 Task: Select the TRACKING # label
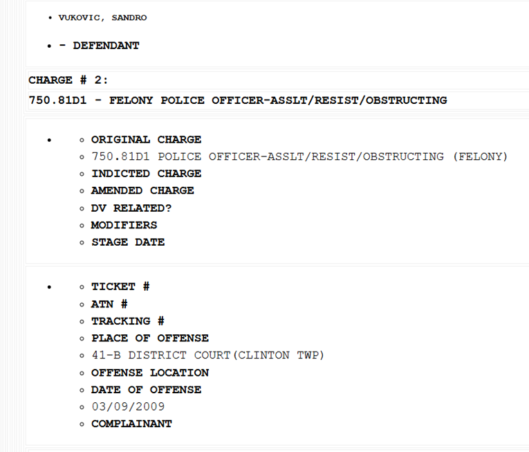tap(128, 321)
